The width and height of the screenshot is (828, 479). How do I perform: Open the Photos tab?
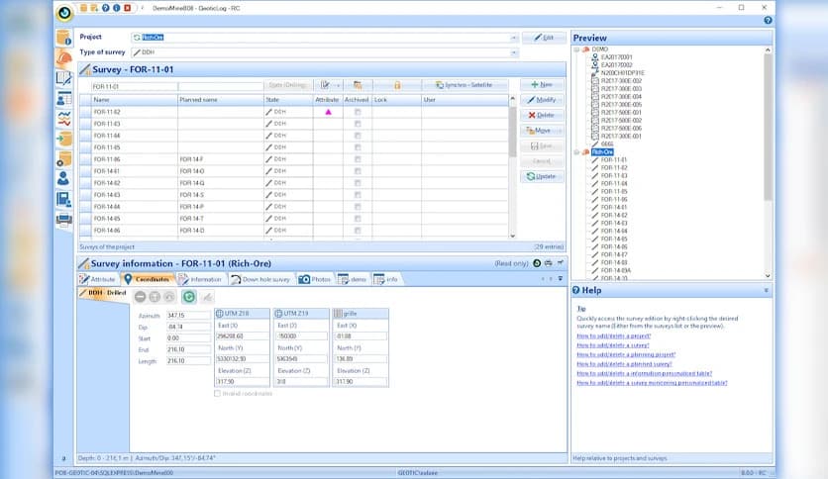pos(314,279)
